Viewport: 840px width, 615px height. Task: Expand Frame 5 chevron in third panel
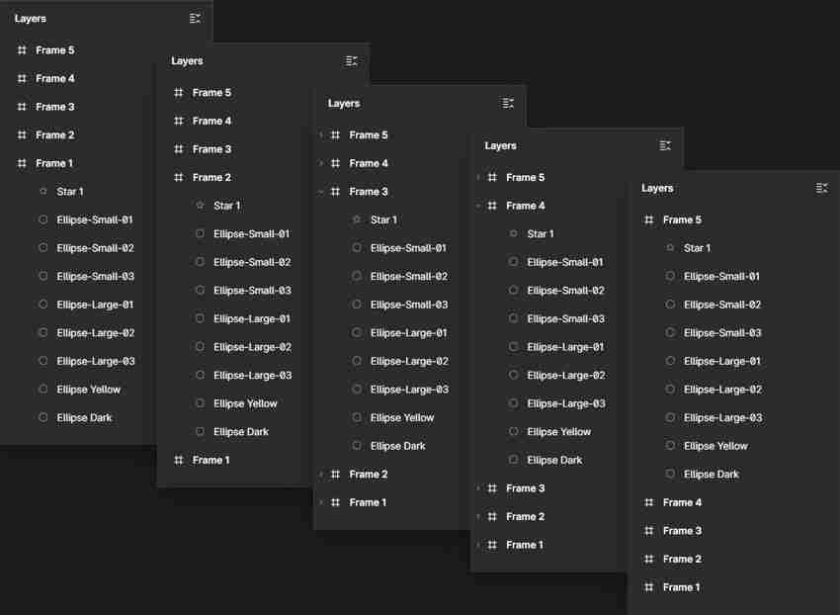point(320,135)
